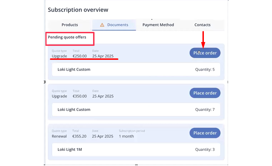Place order for the €350.00 upgrade quote
This screenshot has height=166, width=272.
coord(205,93)
